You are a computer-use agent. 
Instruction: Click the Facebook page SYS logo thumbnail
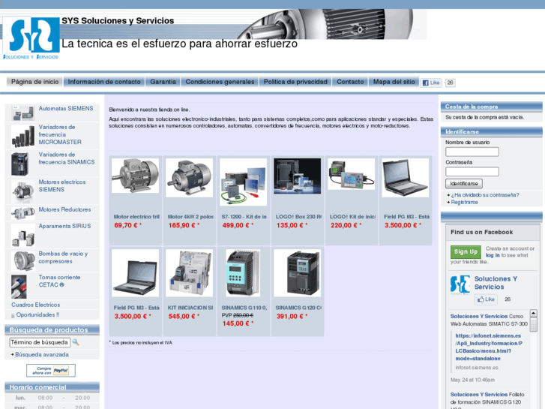pos(460,284)
